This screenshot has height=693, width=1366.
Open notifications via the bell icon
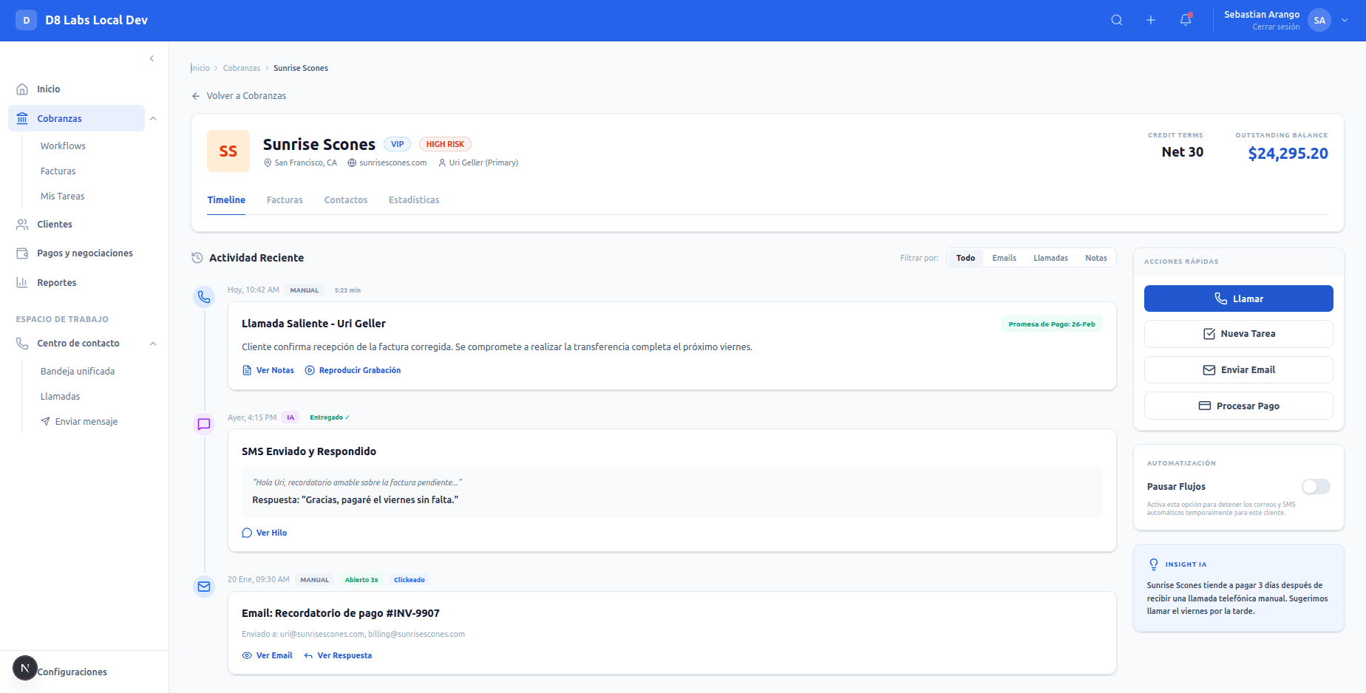[1185, 20]
